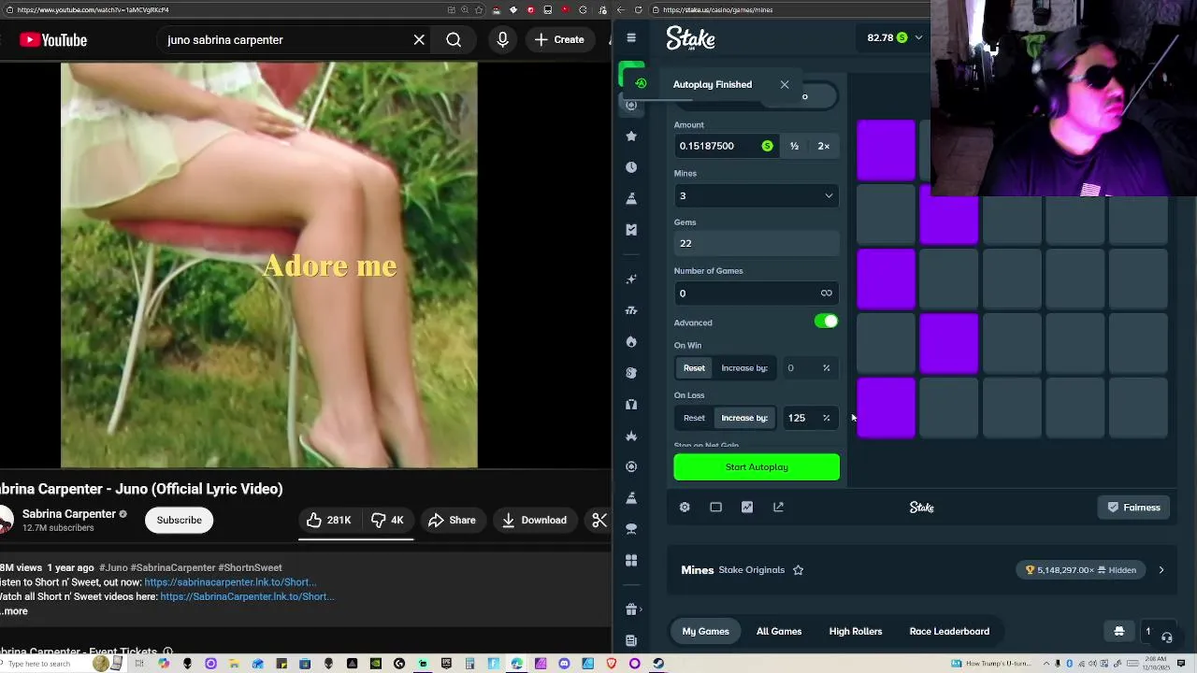The image size is (1197, 673).
Task: Switch to High Rollers tab
Action: tap(856, 631)
